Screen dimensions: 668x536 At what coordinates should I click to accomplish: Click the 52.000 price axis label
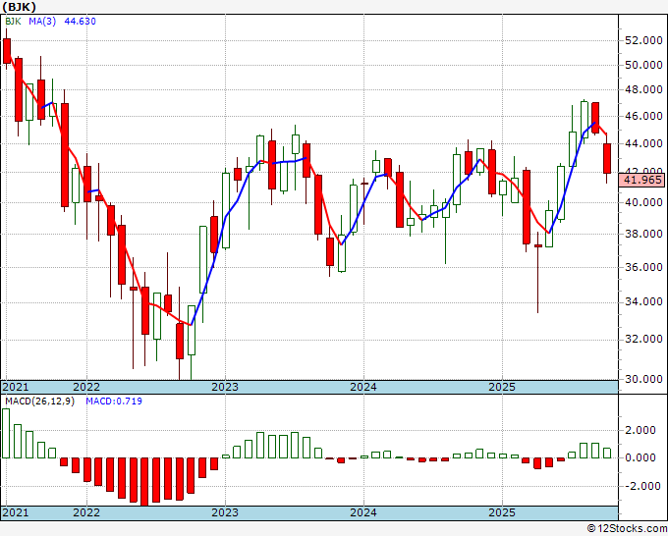click(643, 40)
